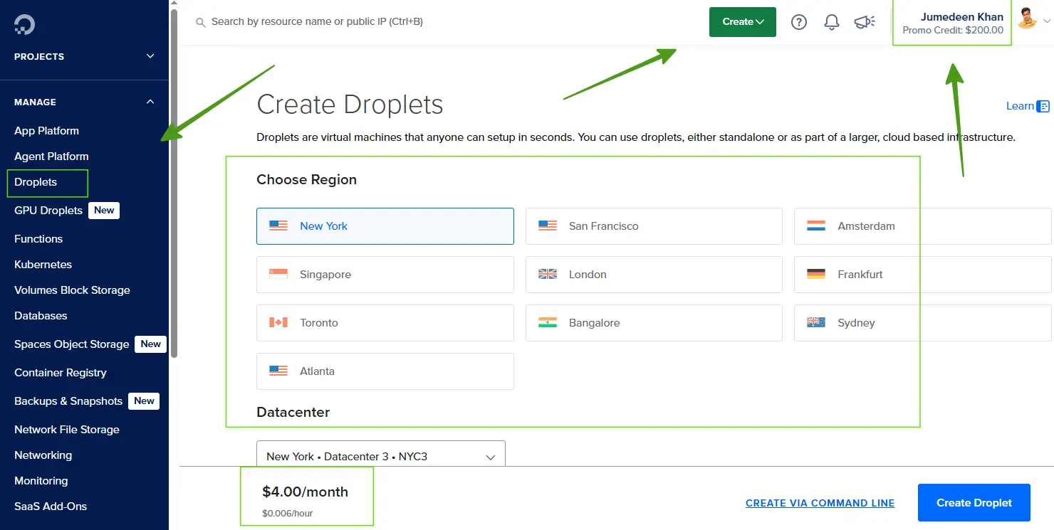Click the Create Droplet button
The height and width of the screenshot is (530, 1054).
[974, 502]
